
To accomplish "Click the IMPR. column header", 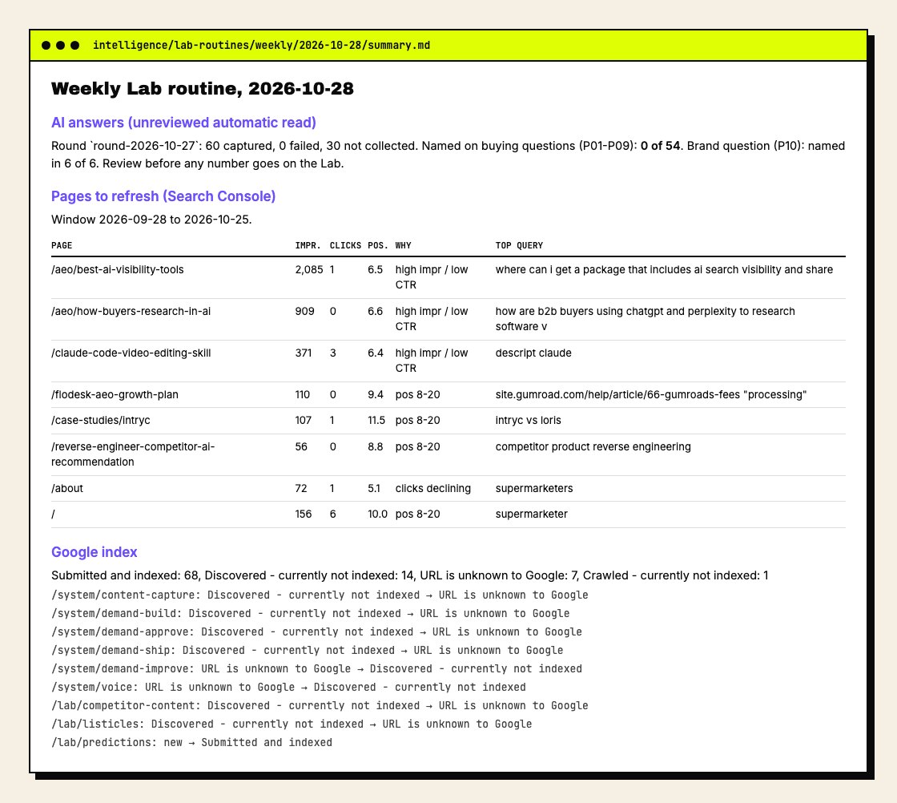I will pyautogui.click(x=308, y=245).
